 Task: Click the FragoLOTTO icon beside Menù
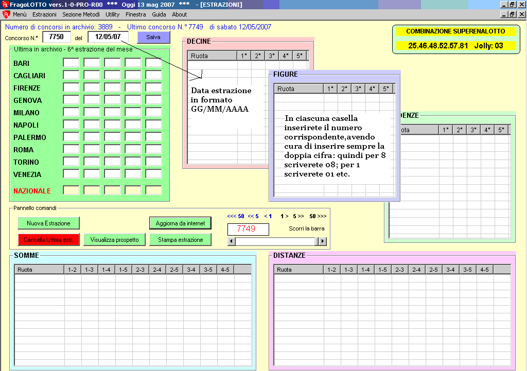(6, 14)
